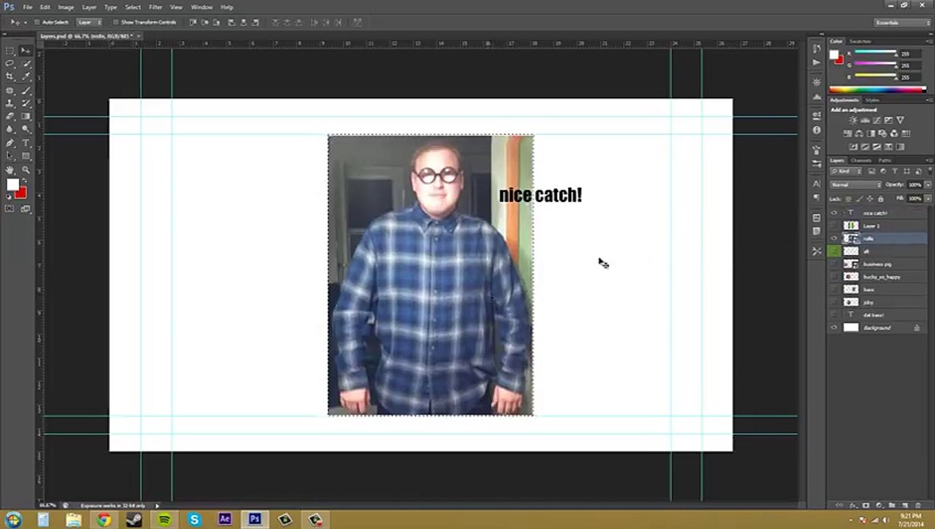Select the Rectangular Marquee tool
The image size is (935, 529).
point(10,51)
